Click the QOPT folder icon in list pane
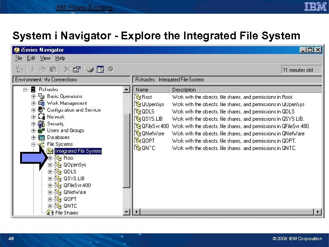The image size is (329, 247). [x=138, y=140]
